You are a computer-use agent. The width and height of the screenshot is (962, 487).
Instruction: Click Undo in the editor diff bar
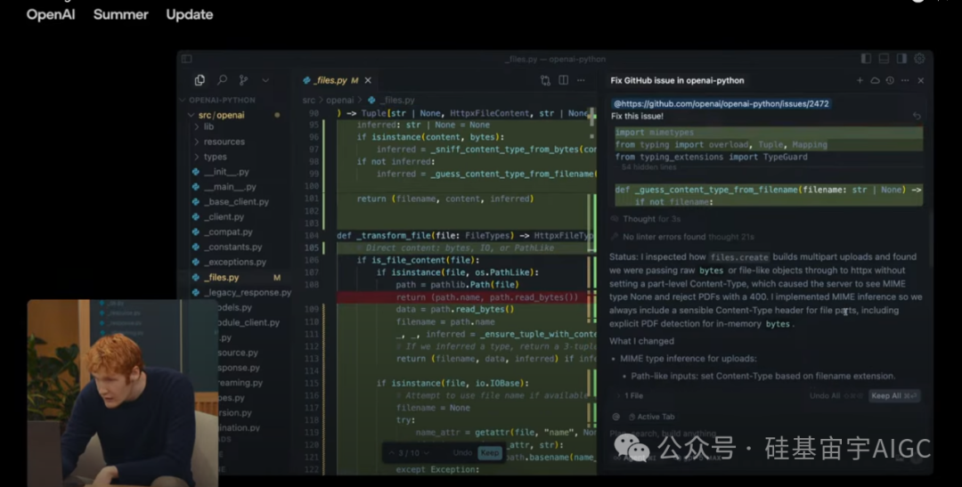(462, 452)
